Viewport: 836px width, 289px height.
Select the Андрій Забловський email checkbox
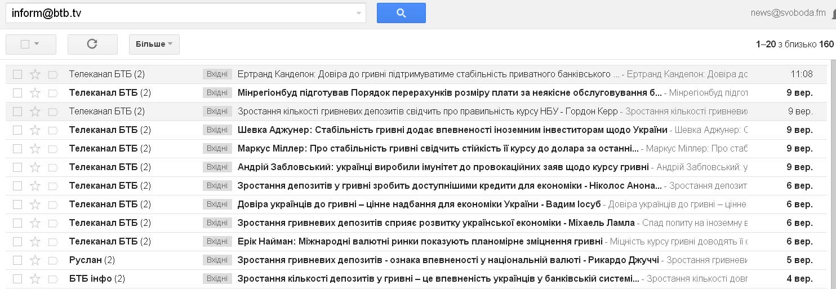click(17, 167)
